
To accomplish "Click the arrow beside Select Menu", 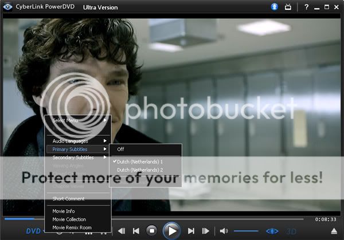I will 105,120.
